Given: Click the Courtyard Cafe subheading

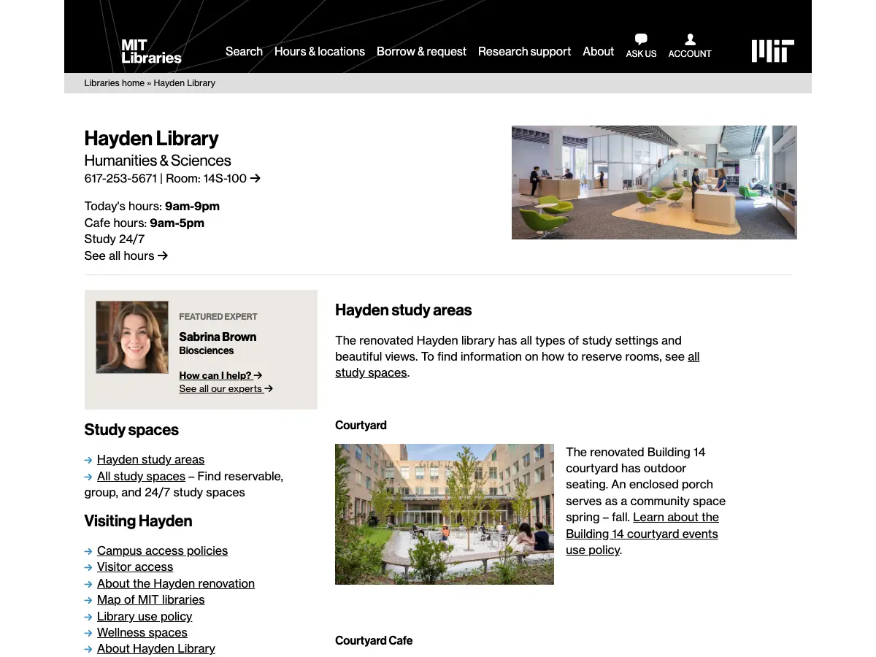Looking at the screenshot, I should (374, 640).
